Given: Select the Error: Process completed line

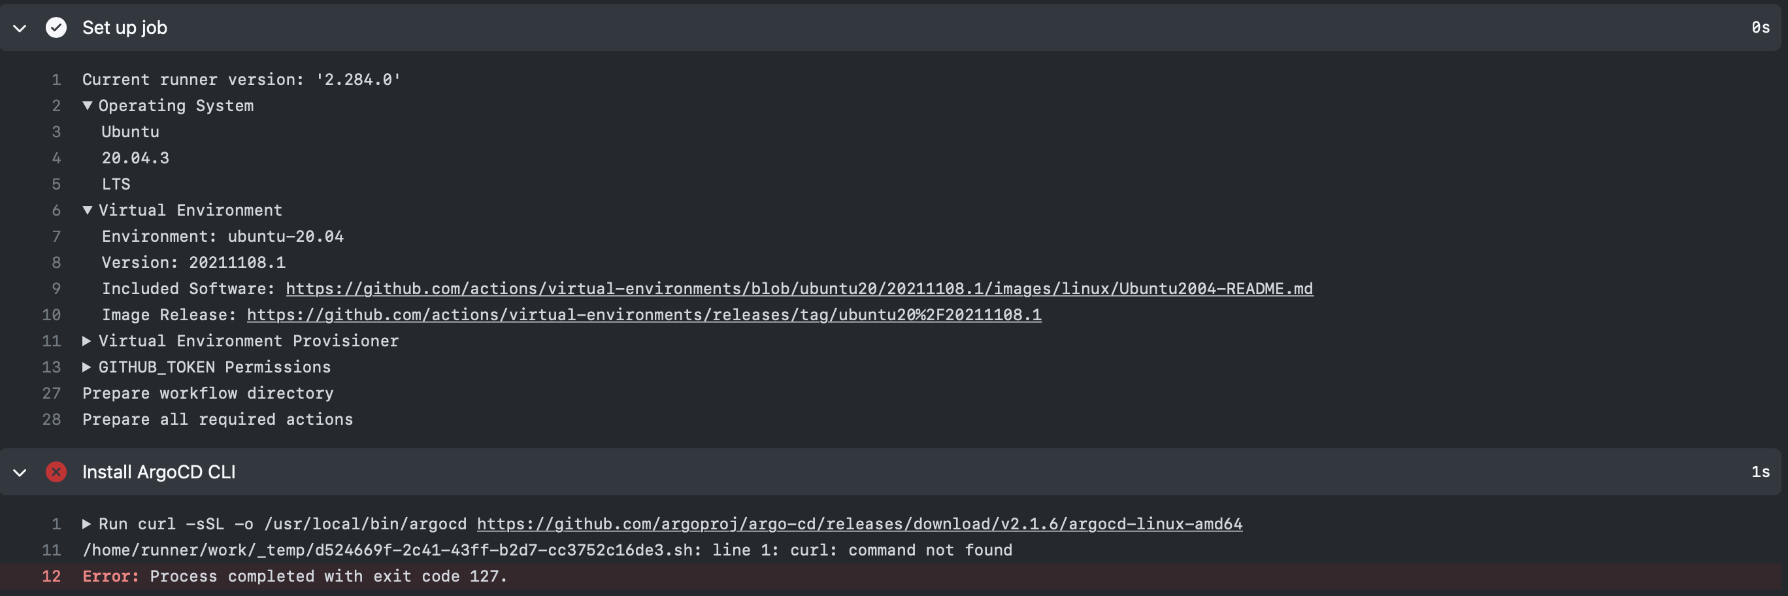Looking at the screenshot, I should pyautogui.click(x=294, y=576).
